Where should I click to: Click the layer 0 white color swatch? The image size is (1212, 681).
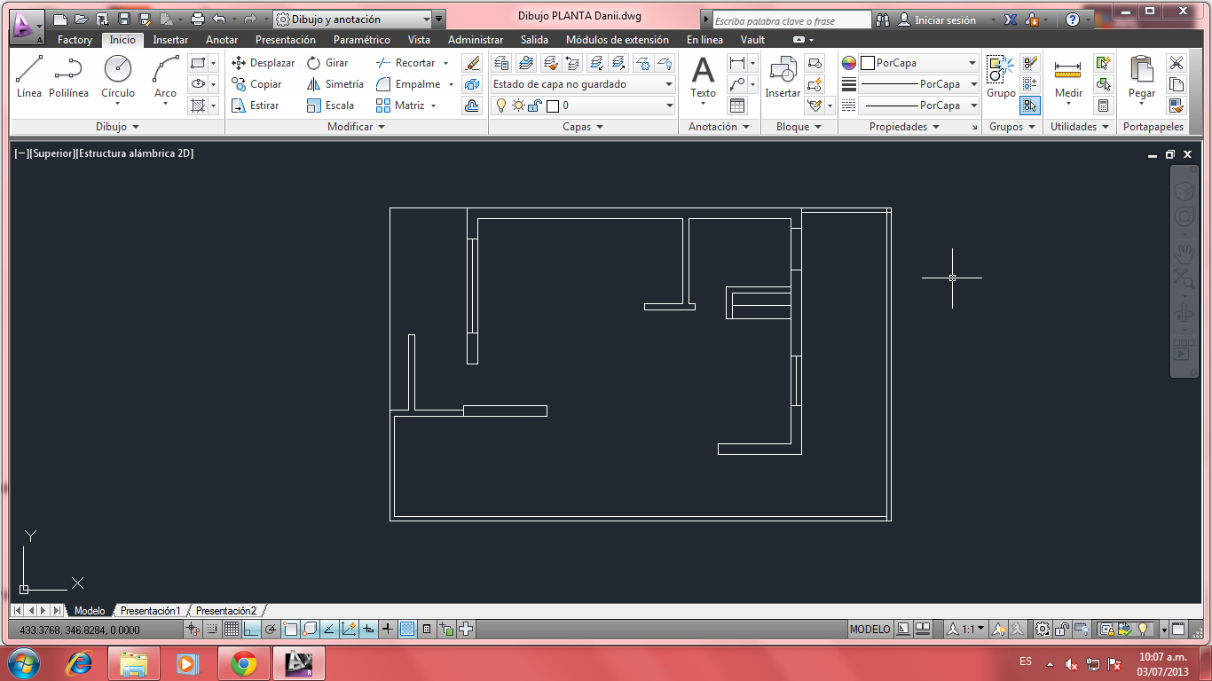coord(550,106)
